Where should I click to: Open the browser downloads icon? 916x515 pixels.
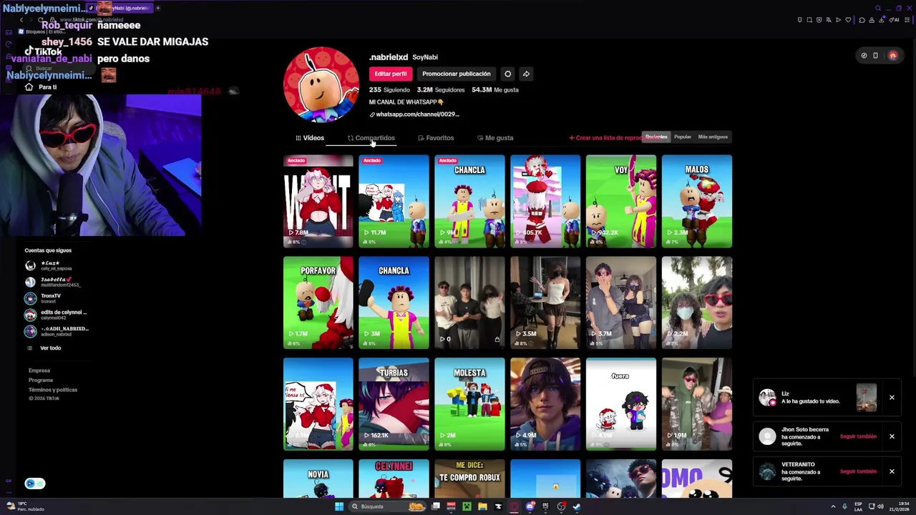881,20
